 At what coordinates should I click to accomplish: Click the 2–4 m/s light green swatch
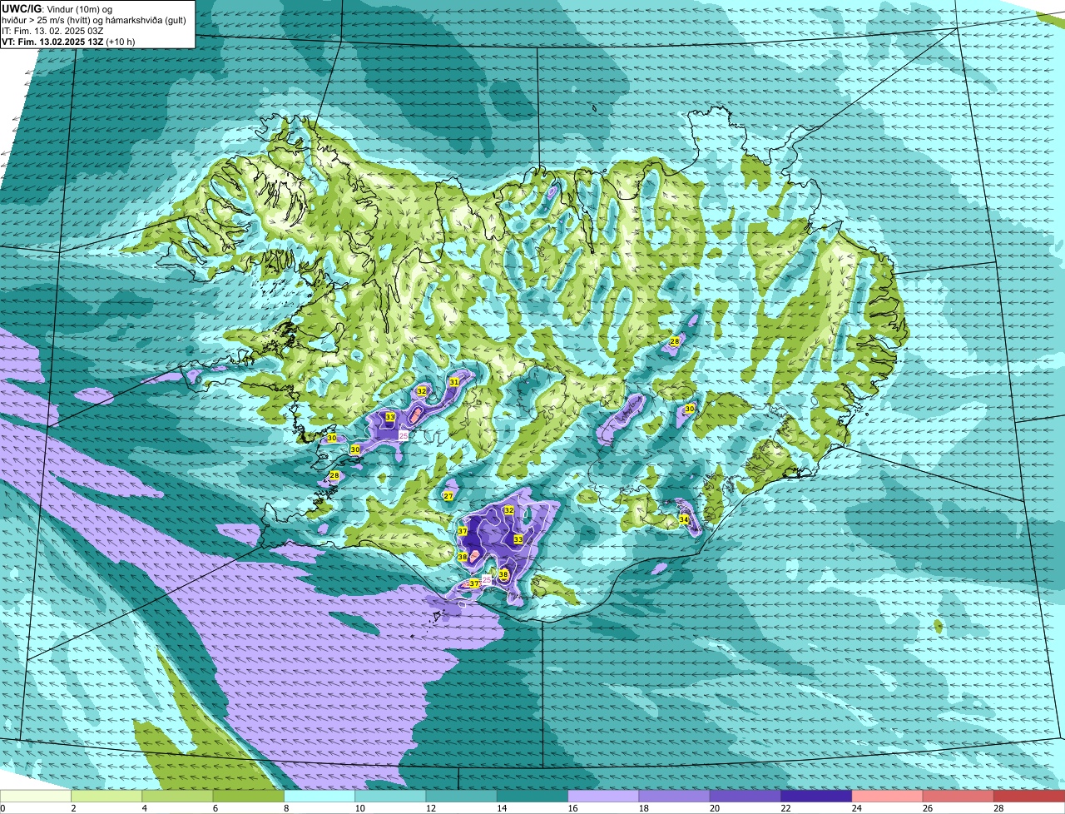click(106, 797)
